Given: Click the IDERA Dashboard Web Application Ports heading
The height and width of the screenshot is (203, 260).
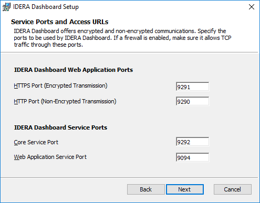Looking at the screenshot, I should click(74, 70).
